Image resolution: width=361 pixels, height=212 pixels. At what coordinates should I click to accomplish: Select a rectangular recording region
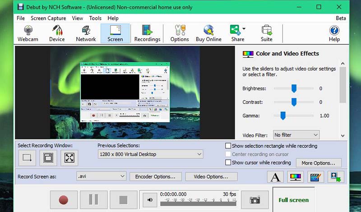pos(27,158)
